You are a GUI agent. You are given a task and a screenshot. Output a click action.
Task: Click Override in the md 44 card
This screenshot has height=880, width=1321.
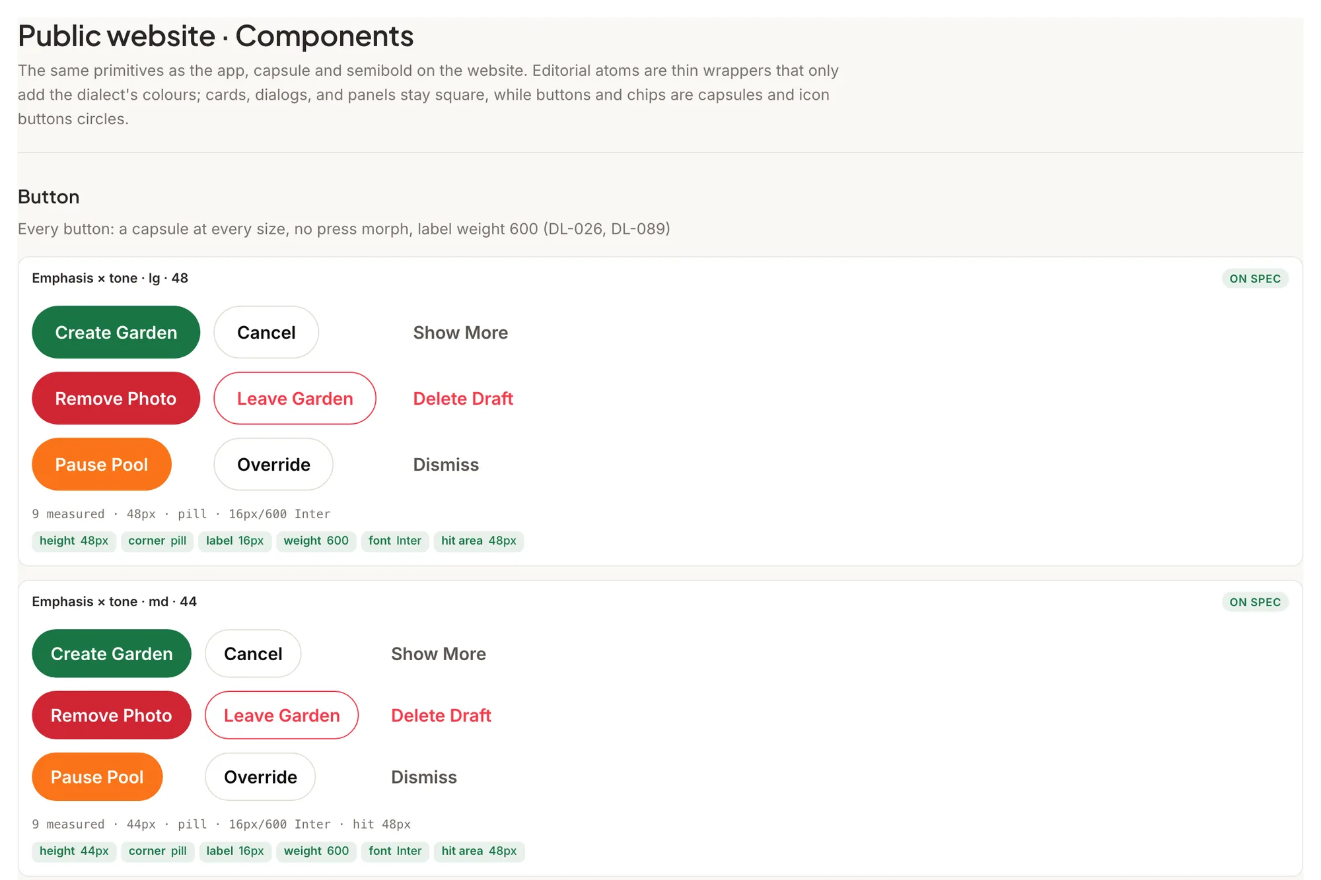[260, 777]
